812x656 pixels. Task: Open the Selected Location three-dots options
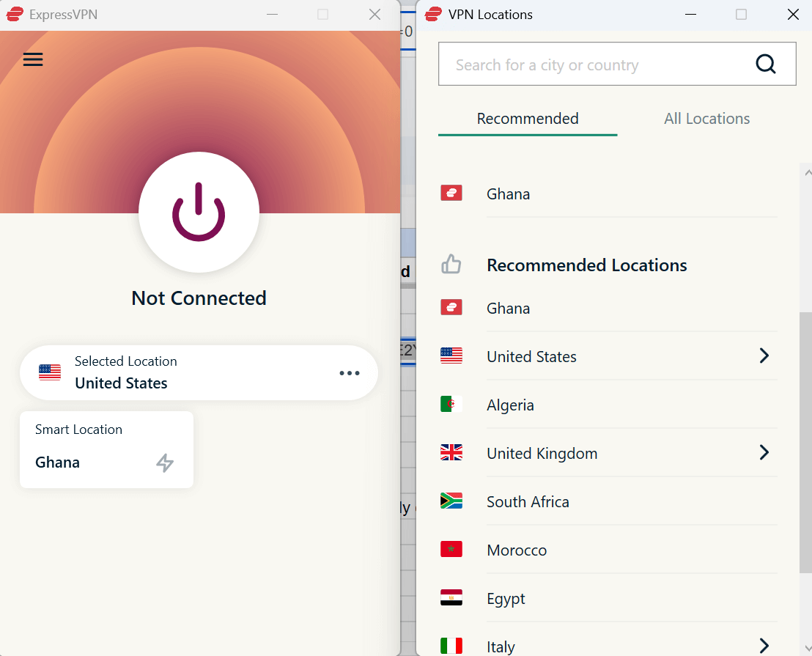(350, 373)
